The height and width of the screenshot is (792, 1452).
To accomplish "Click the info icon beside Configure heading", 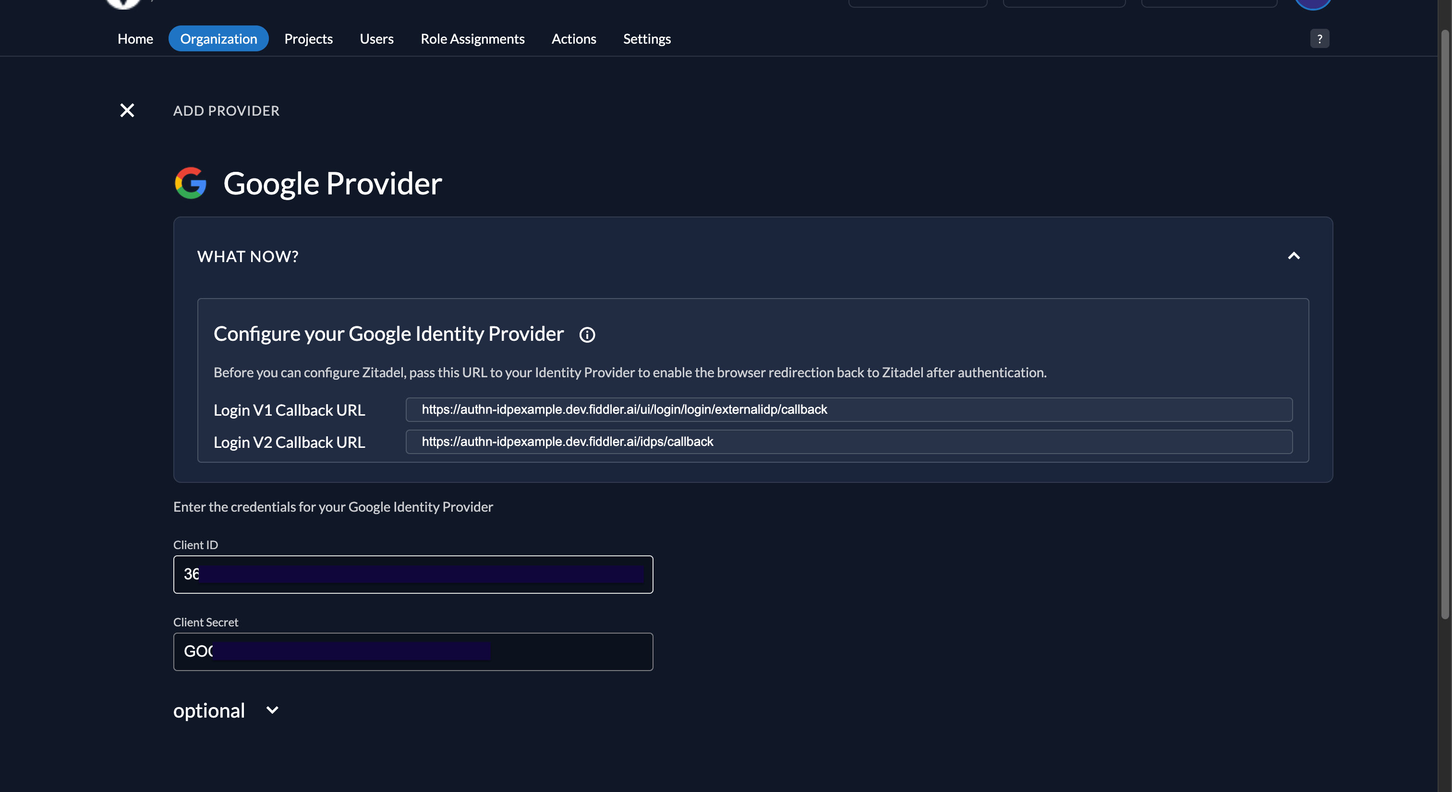I will click(587, 335).
